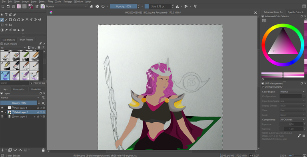Select the Dynamic Brush tool
307x157 pixels.
click(36, 20)
